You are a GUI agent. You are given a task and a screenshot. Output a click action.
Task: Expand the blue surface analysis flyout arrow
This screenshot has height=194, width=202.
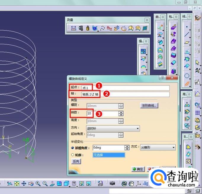tap(98, 31)
